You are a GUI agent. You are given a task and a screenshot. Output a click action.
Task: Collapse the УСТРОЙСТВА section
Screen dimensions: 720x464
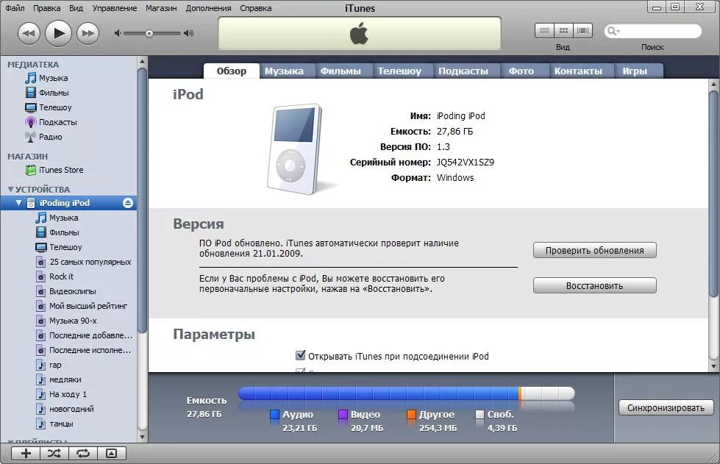(10, 189)
